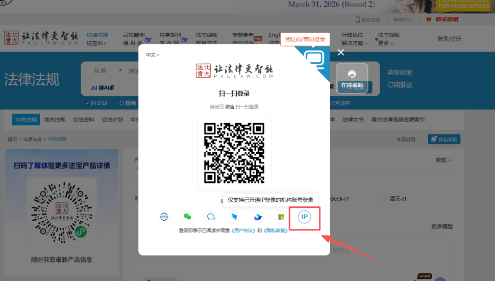Open 帮助中心 link
The image size is (495, 281).
click(x=403, y=20)
